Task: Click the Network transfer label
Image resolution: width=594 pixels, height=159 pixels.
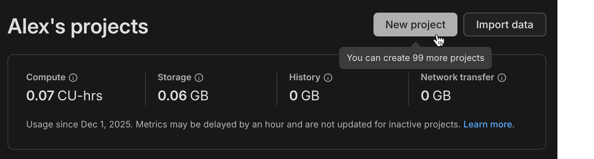Action: point(457,77)
